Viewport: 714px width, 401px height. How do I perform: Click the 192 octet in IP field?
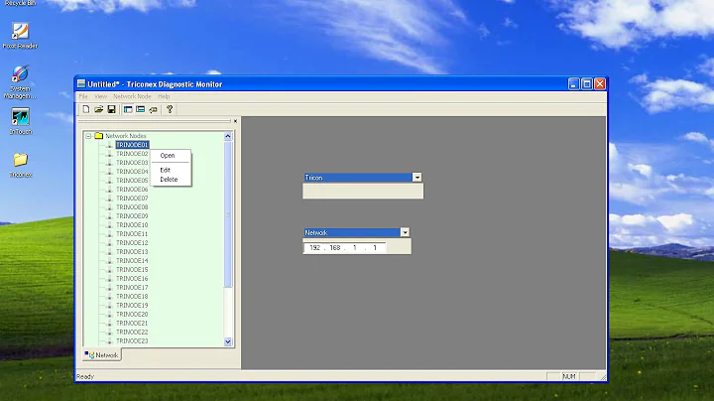314,248
